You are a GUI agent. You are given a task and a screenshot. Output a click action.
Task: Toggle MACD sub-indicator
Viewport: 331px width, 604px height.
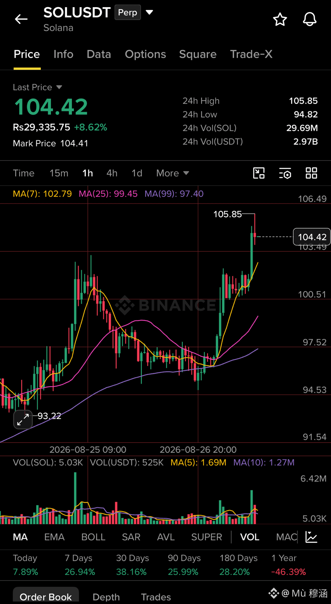[x=287, y=537]
